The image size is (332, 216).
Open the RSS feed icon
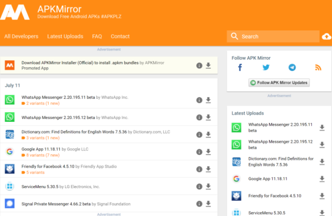click(x=318, y=67)
